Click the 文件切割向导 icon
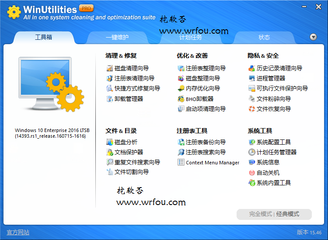328x240 pixels. 110,172
